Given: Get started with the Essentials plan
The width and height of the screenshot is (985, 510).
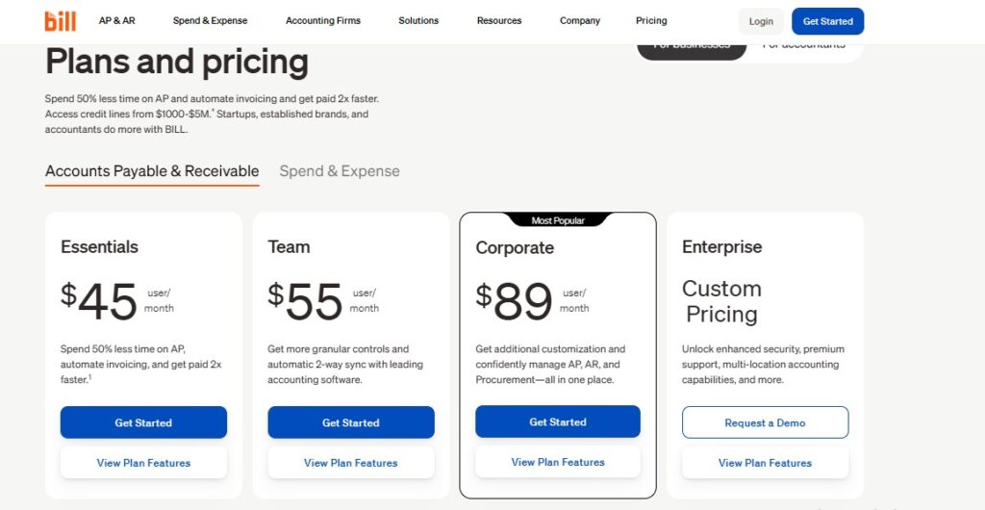Looking at the screenshot, I should (143, 422).
